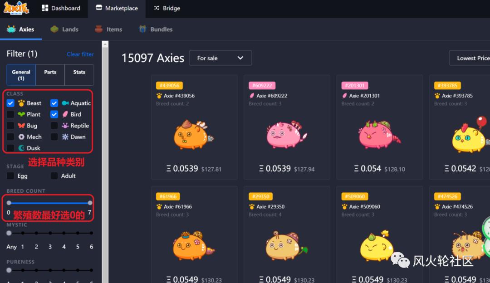Check the Egg stage checkbox
Screen dimensions: 490x283
click(10, 176)
